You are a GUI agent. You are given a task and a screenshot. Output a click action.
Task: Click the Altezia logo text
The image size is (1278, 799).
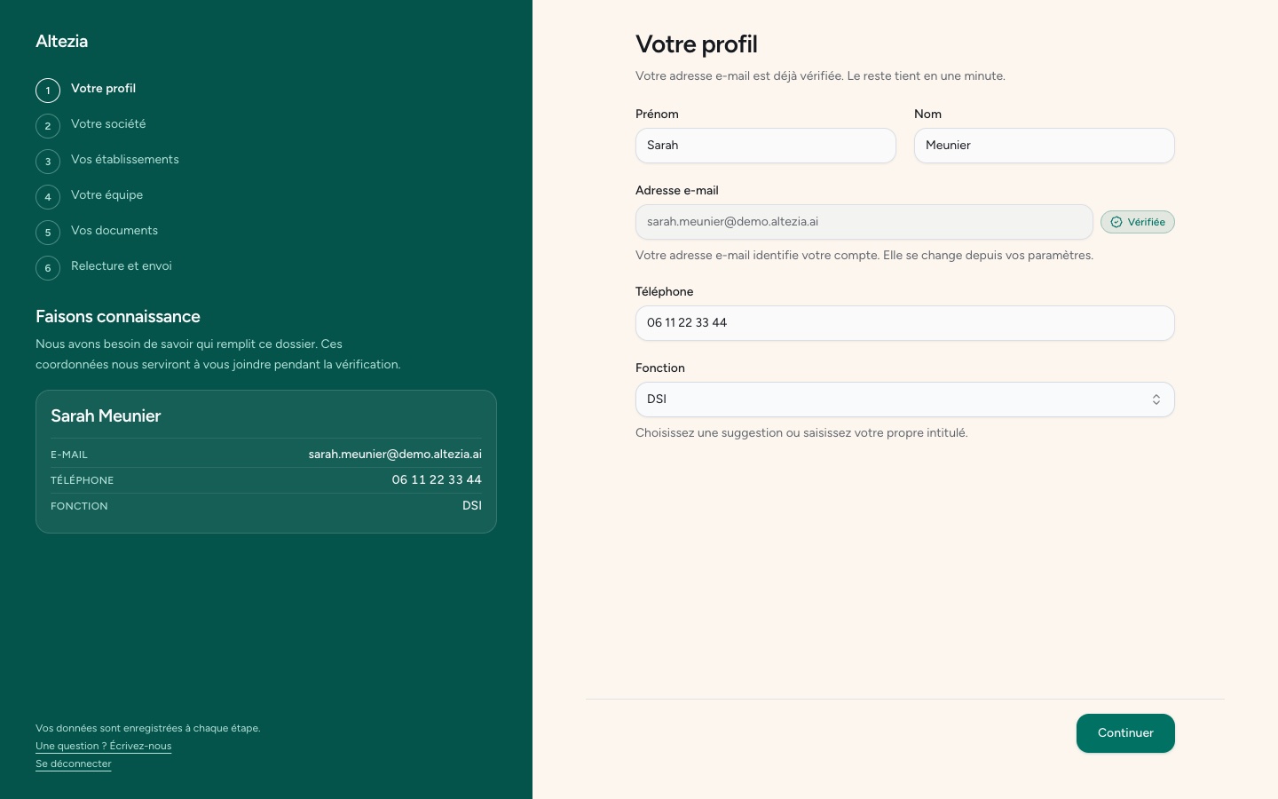[61, 42]
